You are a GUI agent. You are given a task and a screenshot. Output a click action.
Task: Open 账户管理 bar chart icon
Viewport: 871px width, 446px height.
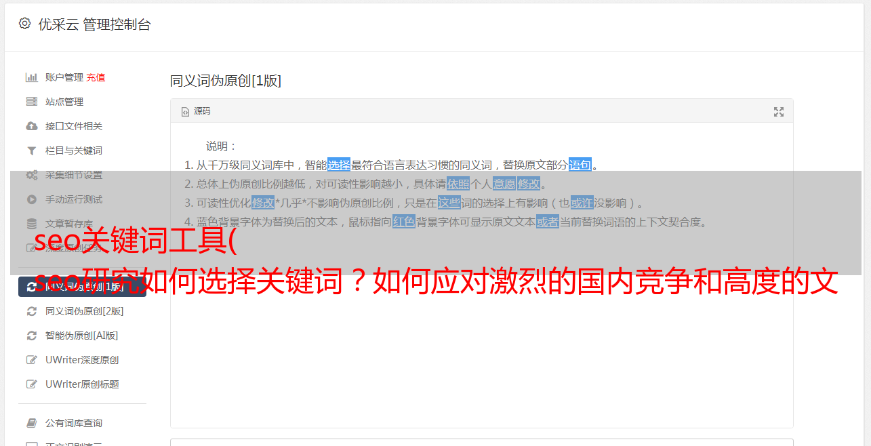pyautogui.click(x=32, y=77)
